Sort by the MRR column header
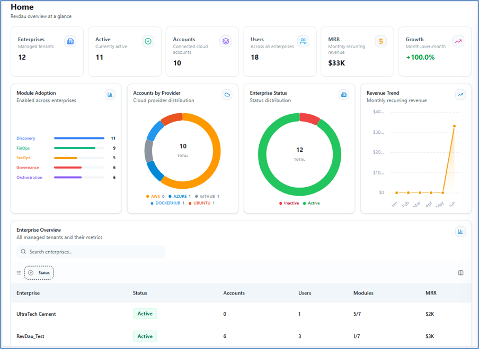The width and height of the screenshot is (479, 349). pyautogui.click(x=431, y=293)
